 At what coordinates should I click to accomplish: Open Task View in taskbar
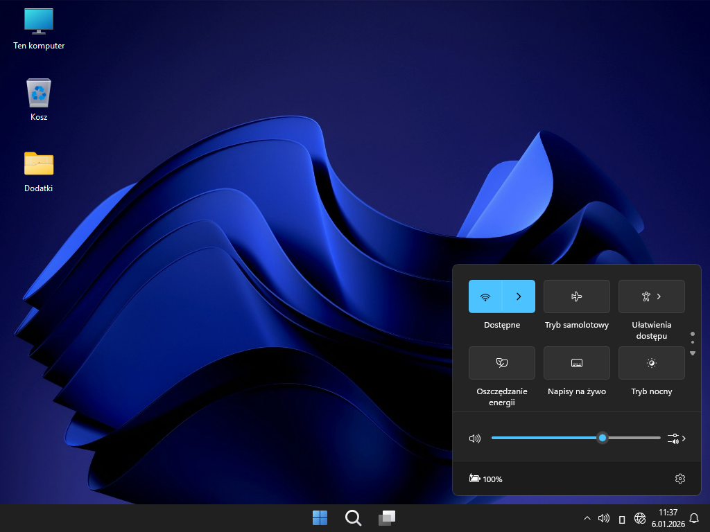click(x=386, y=517)
